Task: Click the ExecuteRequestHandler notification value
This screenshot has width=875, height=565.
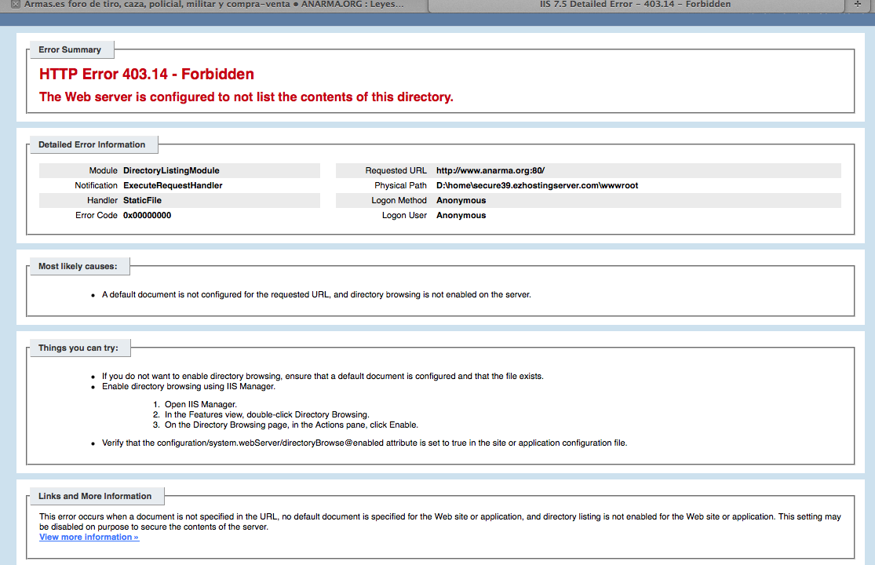Action: click(173, 185)
